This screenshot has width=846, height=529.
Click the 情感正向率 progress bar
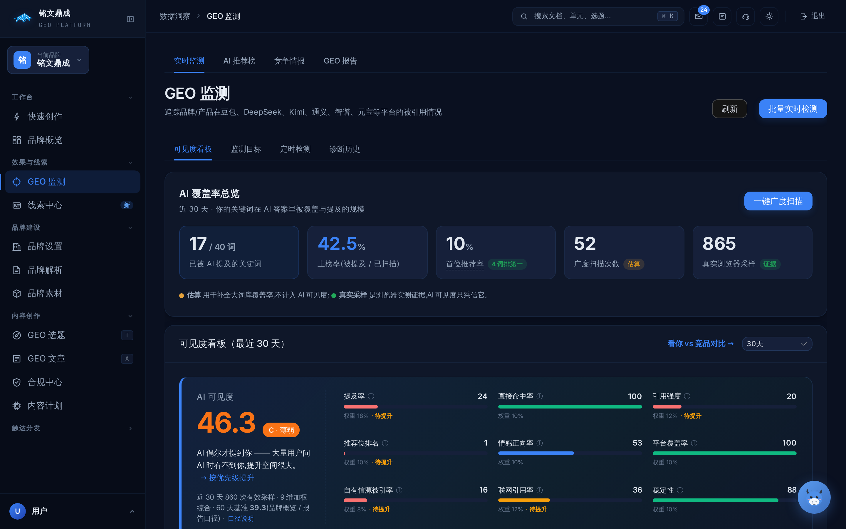pyautogui.click(x=570, y=453)
